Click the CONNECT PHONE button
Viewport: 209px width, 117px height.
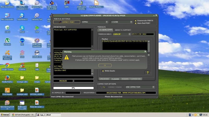tap(111, 87)
